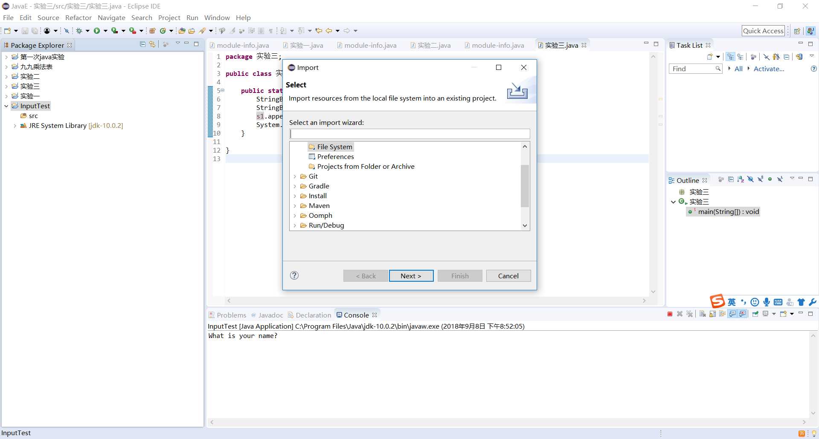Click the Activate... link in Task List
The width and height of the screenshot is (819, 439).
(x=769, y=69)
